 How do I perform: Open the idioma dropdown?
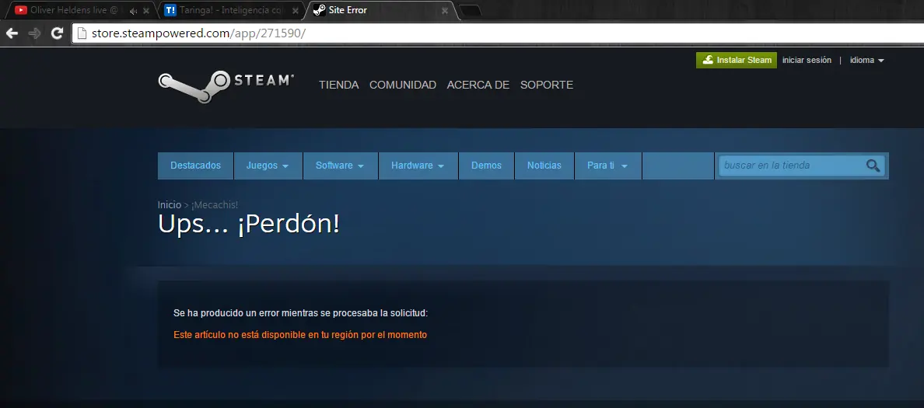(867, 60)
